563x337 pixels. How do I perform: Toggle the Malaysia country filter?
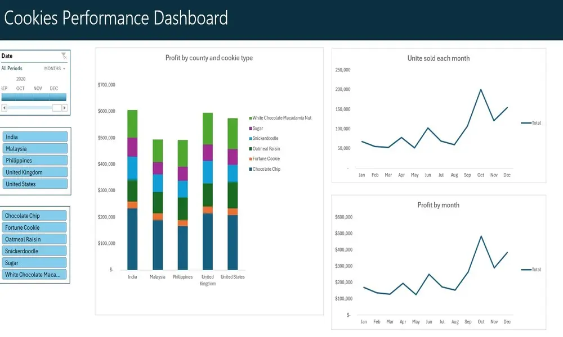35,148
